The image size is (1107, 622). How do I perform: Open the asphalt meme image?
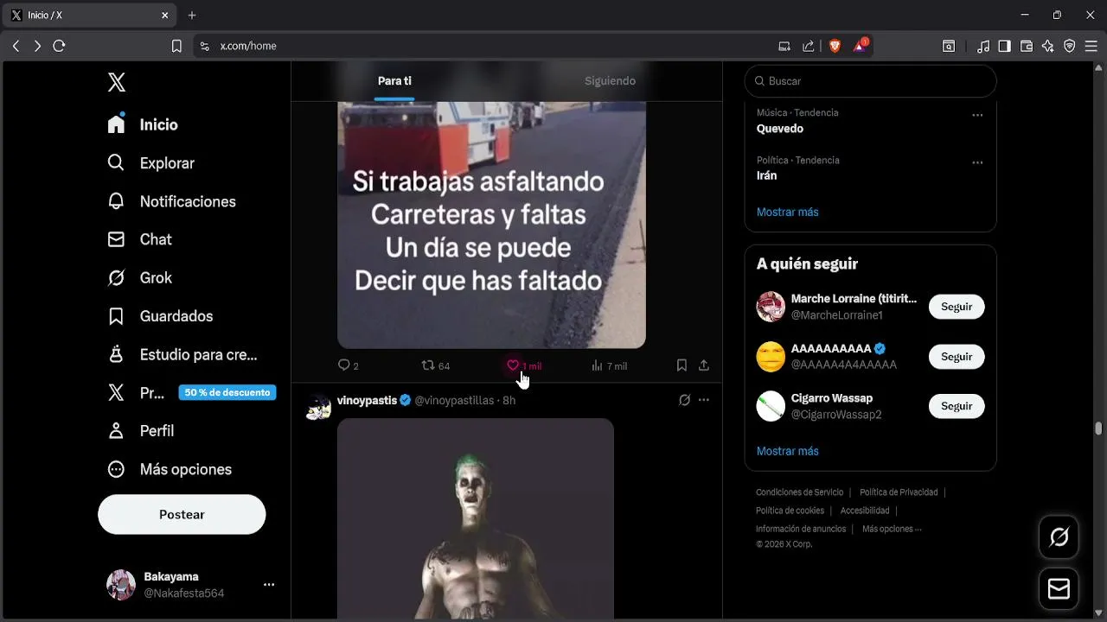[491, 225]
